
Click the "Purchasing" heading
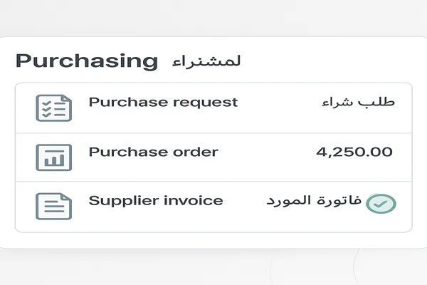[x=86, y=61]
